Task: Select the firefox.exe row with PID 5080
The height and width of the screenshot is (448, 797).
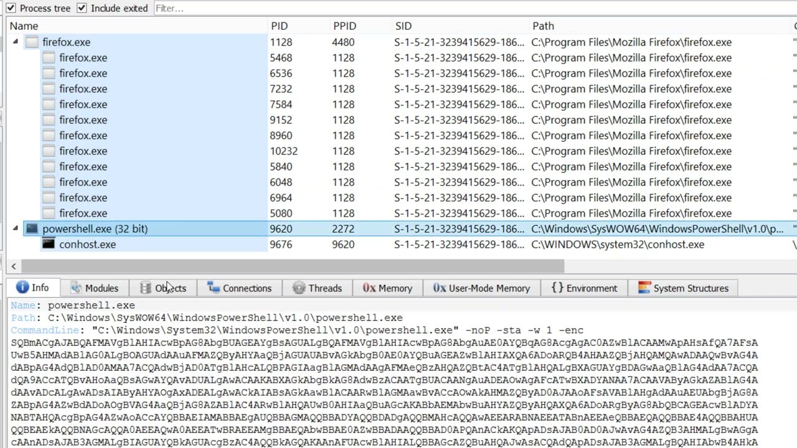Action: point(398,213)
